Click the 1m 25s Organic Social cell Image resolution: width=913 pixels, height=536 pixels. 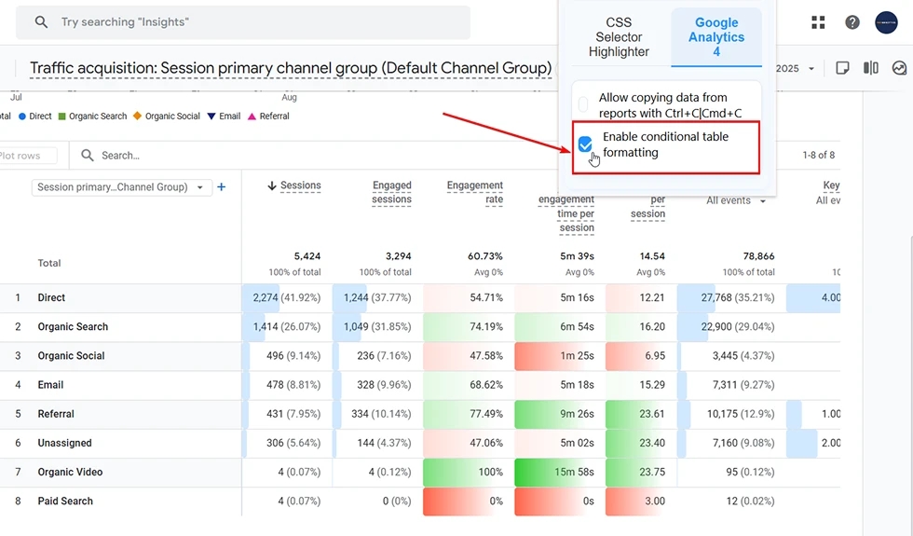point(560,356)
